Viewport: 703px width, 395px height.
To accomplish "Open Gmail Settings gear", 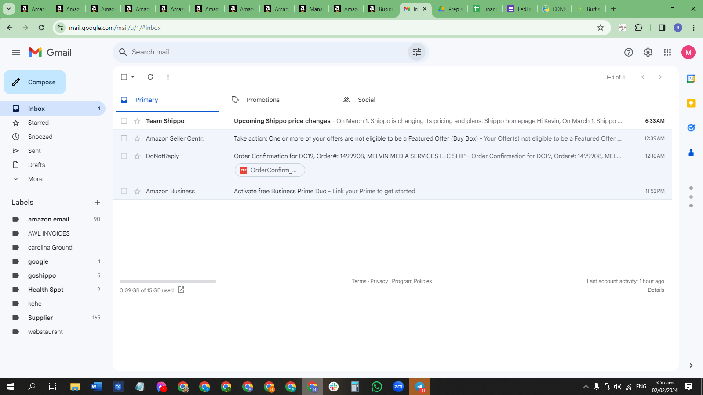I will coord(648,52).
